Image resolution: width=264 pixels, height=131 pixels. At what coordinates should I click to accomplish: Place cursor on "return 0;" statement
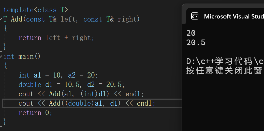(x=35, y=113)
